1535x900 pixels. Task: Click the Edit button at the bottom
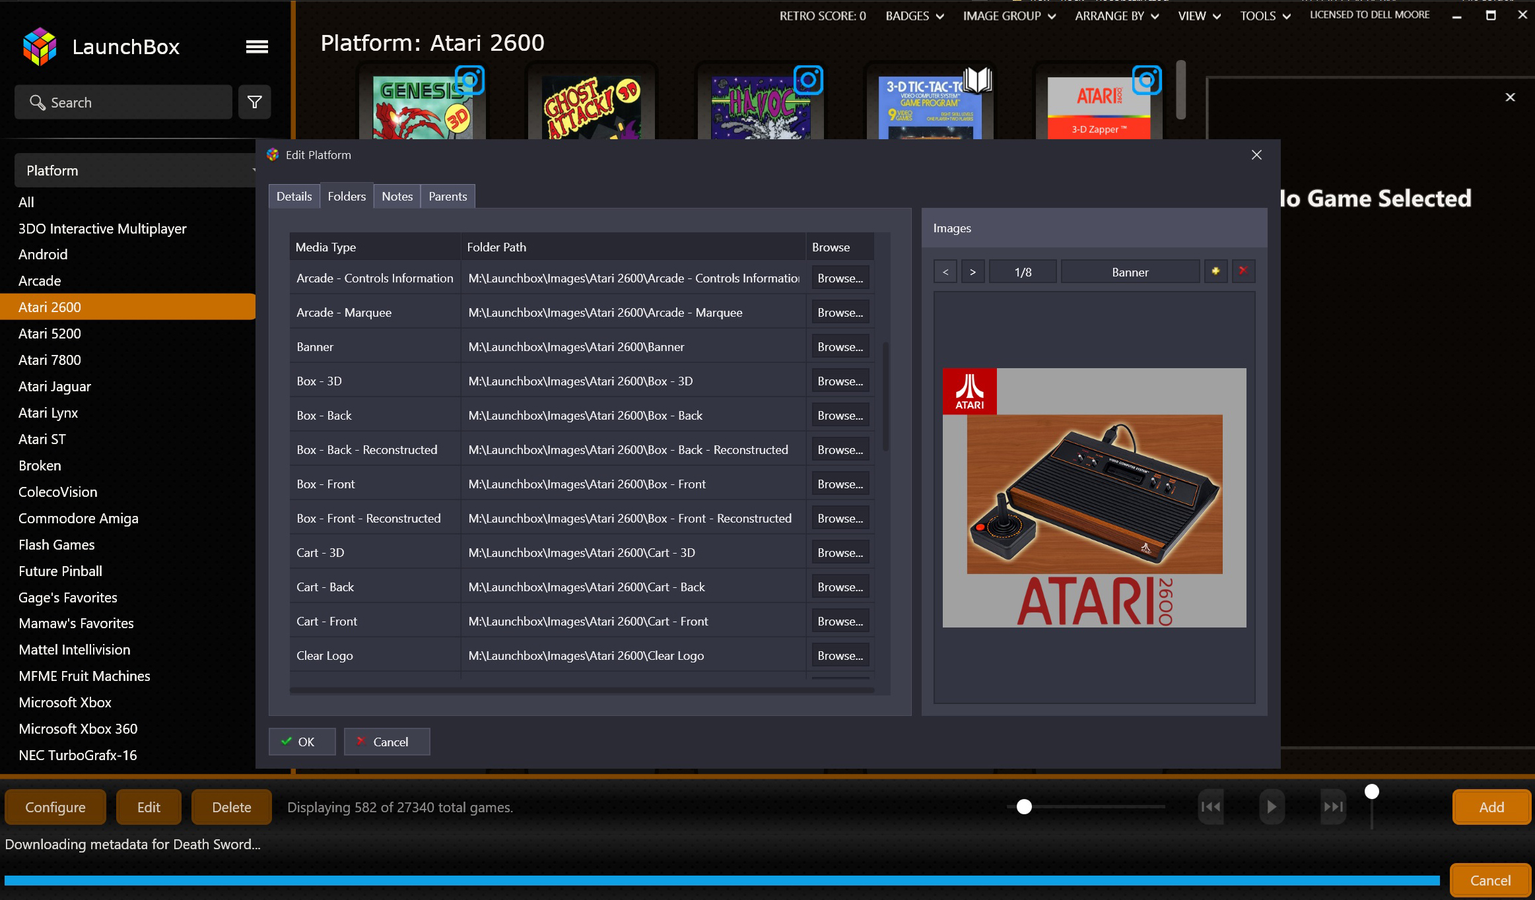[149, 807]
